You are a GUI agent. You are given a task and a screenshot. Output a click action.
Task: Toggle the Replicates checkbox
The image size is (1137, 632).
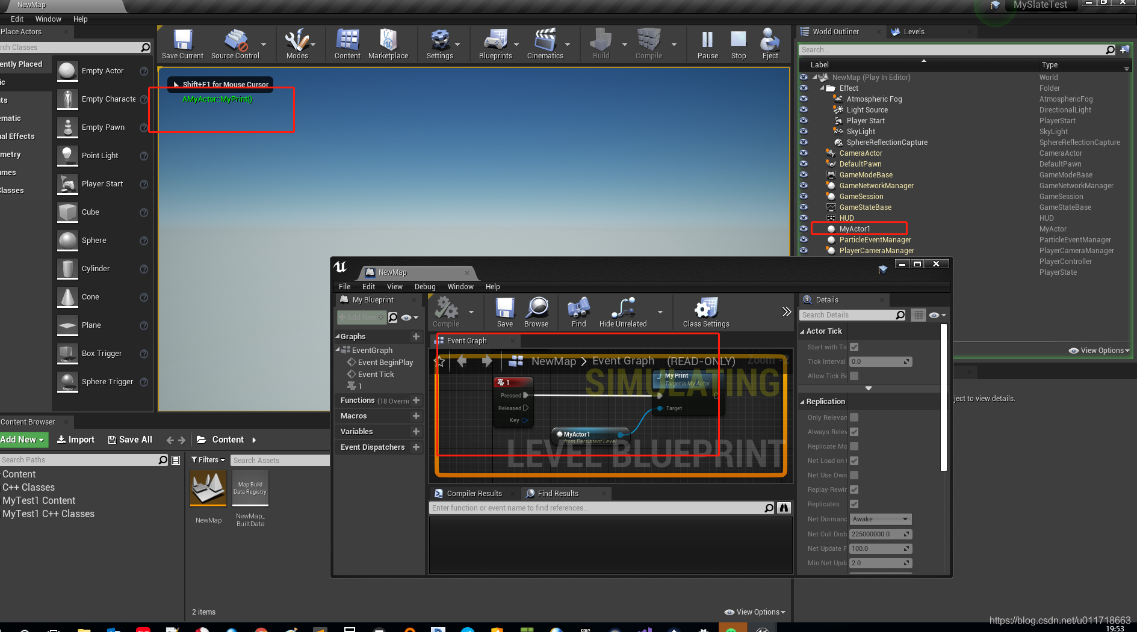(854, 504)
